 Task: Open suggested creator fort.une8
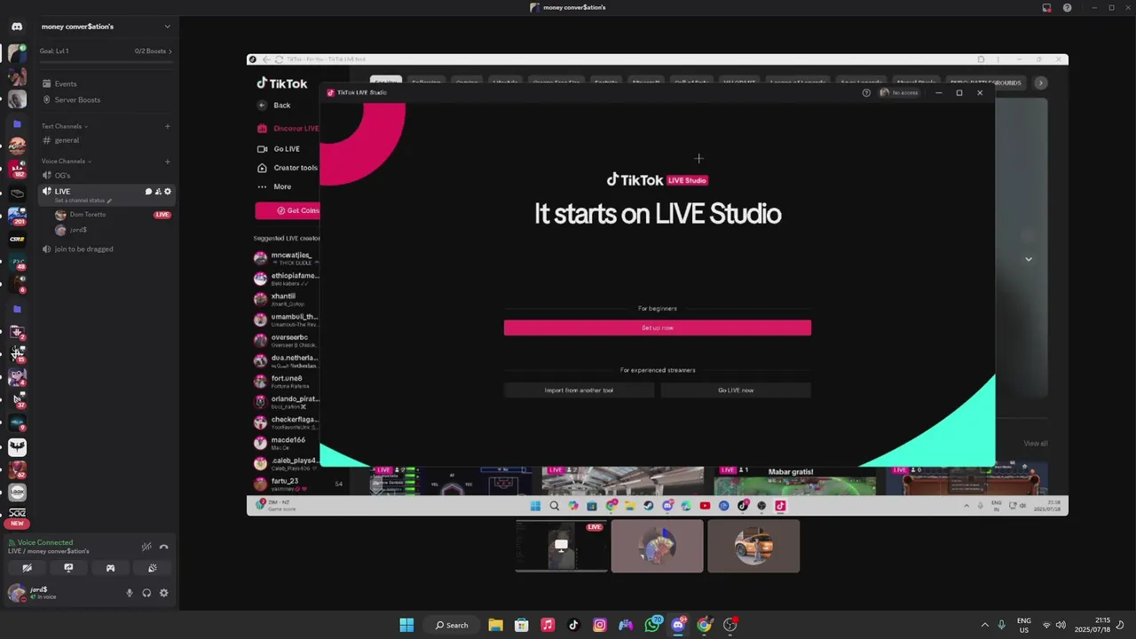(x=286, y=382)
